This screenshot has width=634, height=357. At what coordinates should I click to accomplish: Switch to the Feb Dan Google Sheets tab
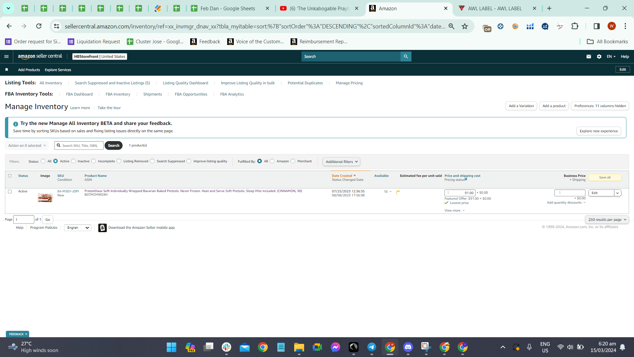[x=228, y=8]
